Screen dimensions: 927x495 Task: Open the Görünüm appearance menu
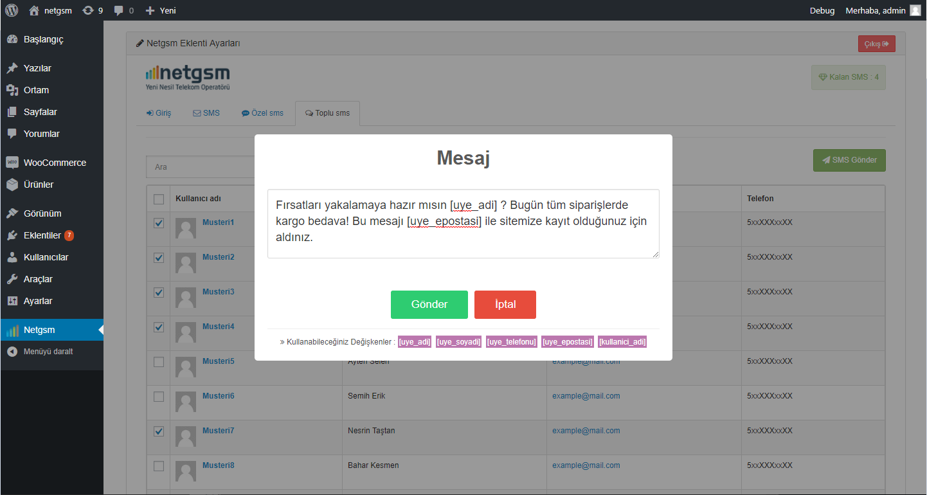coord(51,213)
